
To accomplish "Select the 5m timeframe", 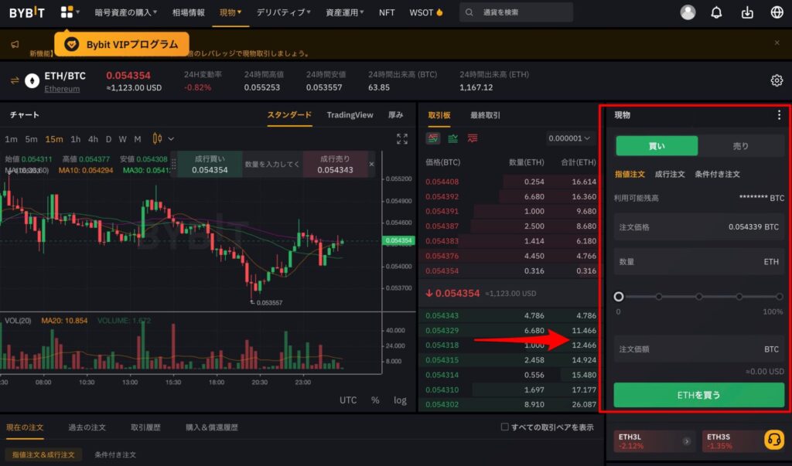I will point(31,139).
